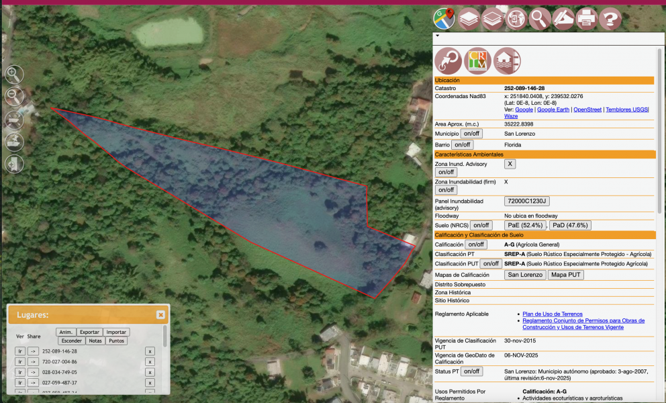Click the search magnifier icon in the toolbar
The height and width of the screenshot is (403, 666).
(x=539, y=18)
